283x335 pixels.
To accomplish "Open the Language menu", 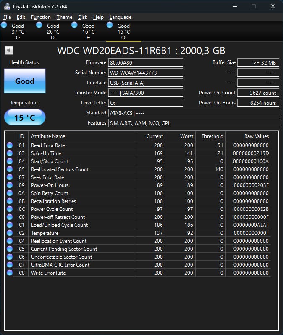I will pos(120,17).
